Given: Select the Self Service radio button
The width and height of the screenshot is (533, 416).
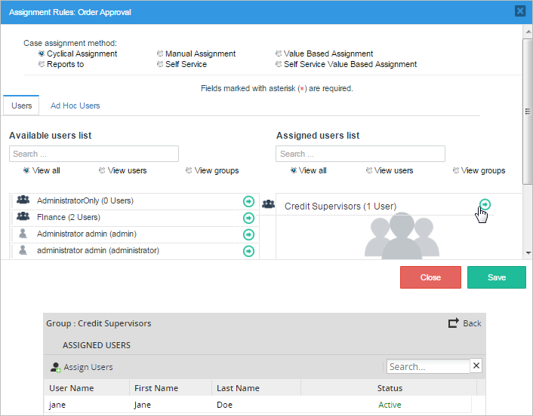Looking at the screenshot, I should pos(160,65).
